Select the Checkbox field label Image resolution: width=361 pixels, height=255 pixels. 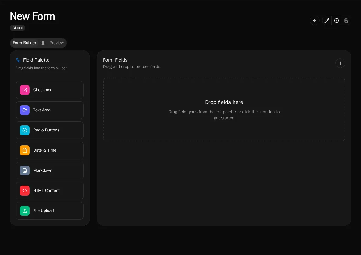42,90
